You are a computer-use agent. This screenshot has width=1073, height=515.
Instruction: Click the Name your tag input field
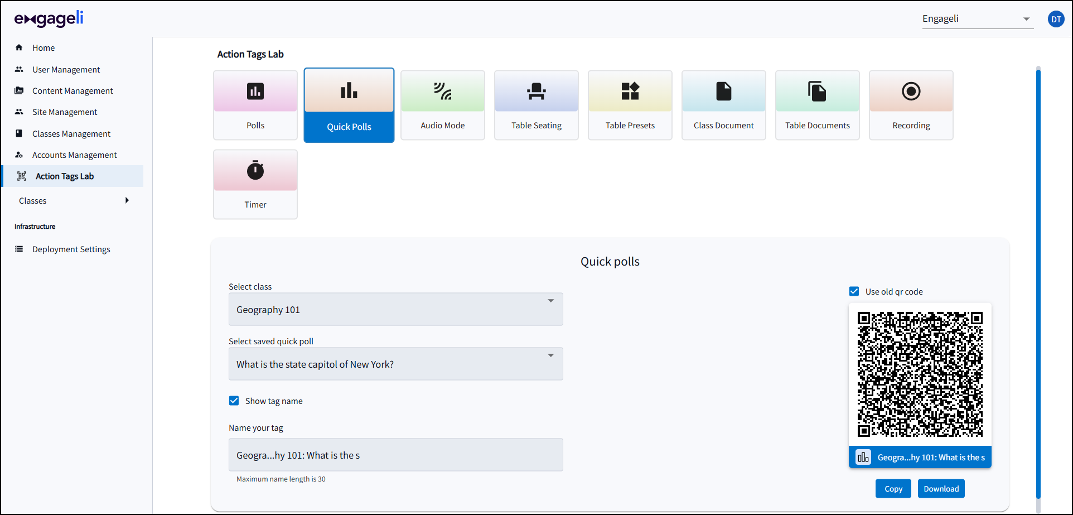396,455
